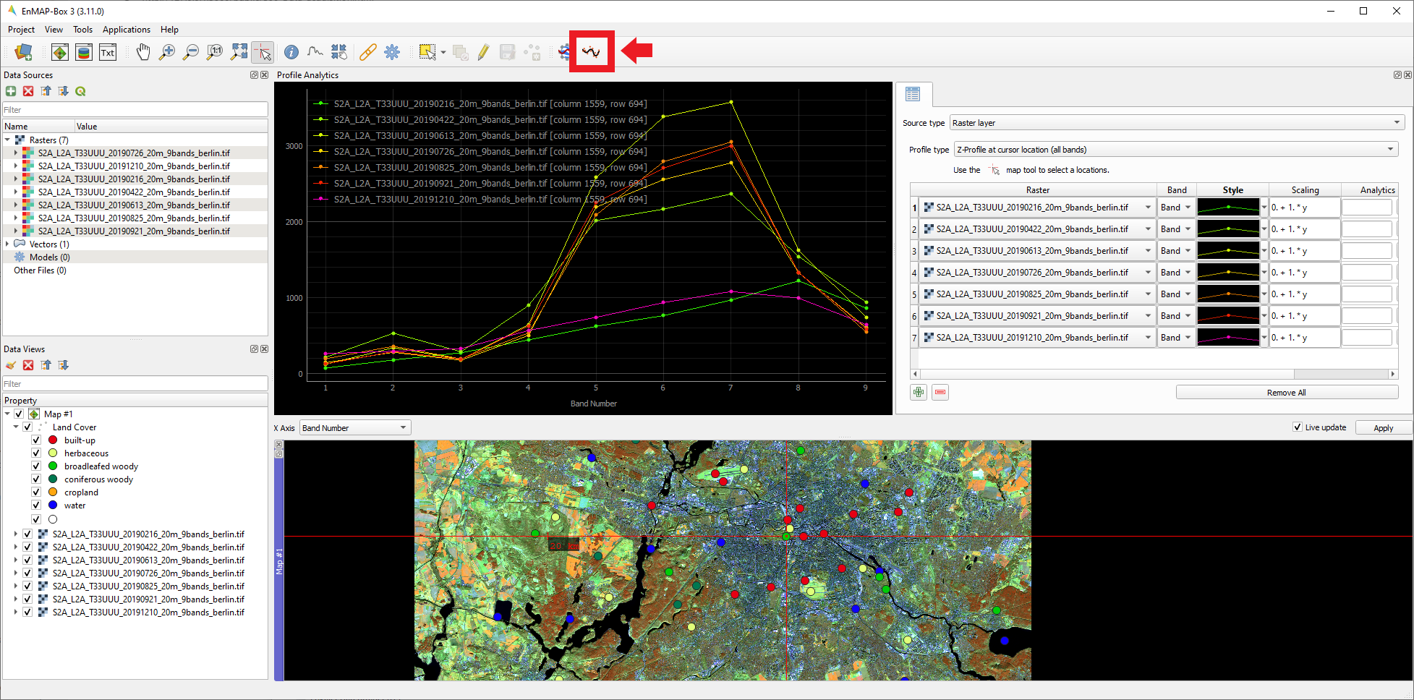This screenshot has width=1414, height=700.
Task: Open the Profile Analytics tool in toolbar
Action: [591, 52]
